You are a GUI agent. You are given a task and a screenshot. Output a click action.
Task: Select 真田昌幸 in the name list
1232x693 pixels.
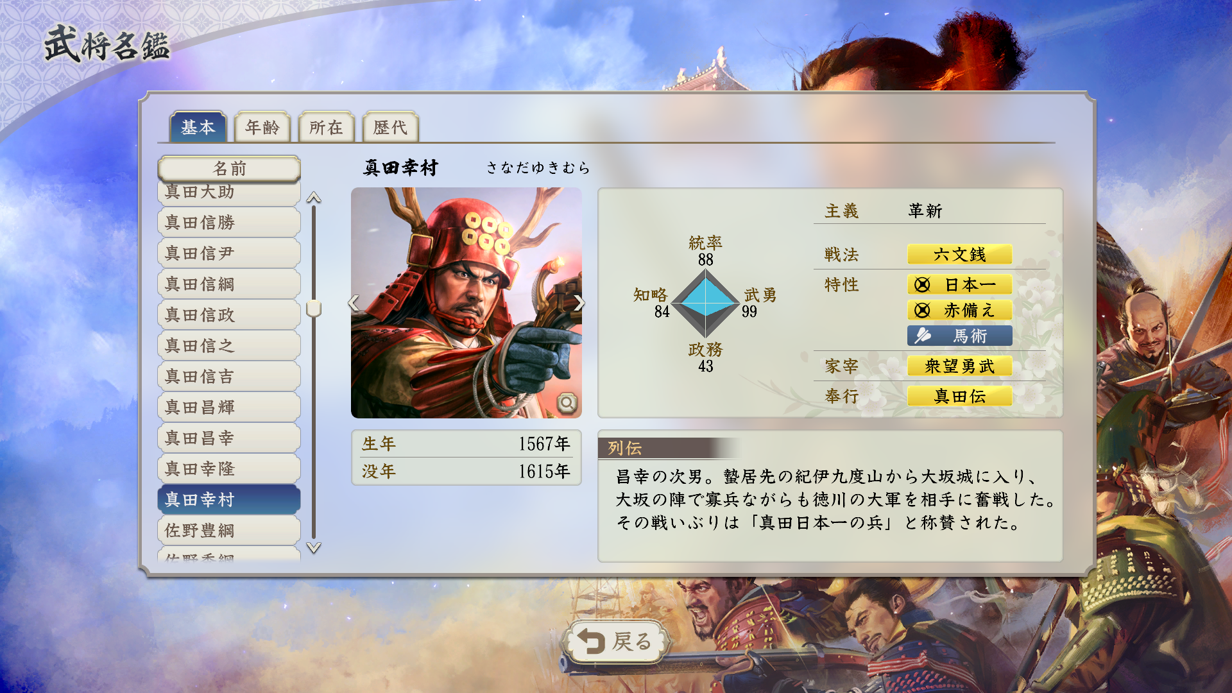click(229, 438)
